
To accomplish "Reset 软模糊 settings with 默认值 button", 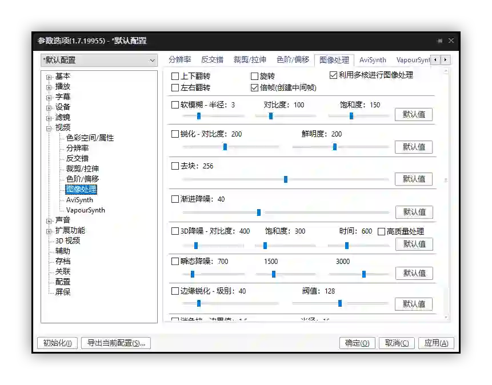I will point(414,114).
